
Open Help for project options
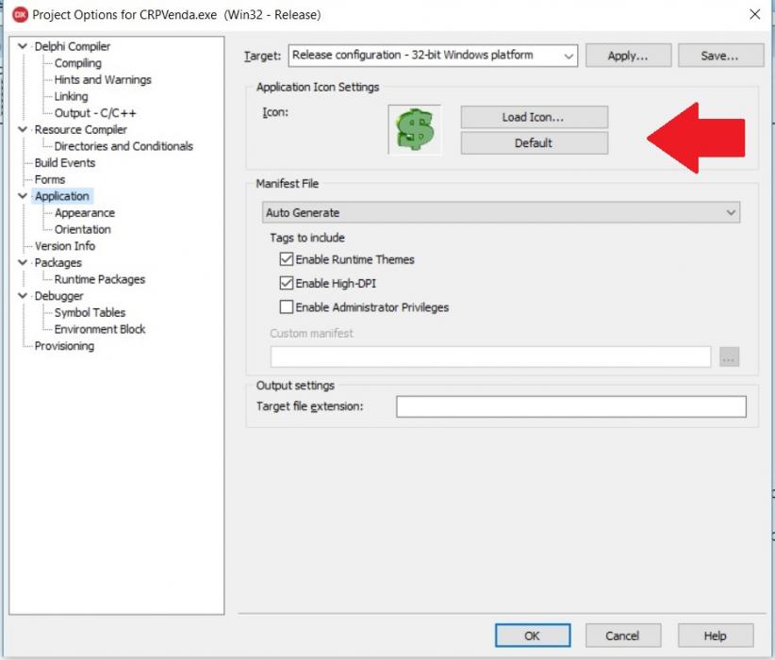pyautogui.click(x=716, y=635)
